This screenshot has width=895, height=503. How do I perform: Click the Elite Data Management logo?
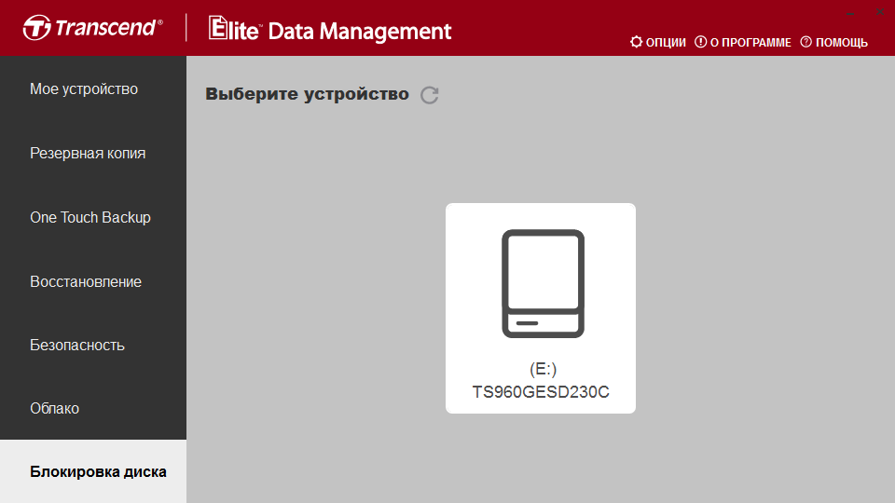pyautogui.click(x=330, y=29)
